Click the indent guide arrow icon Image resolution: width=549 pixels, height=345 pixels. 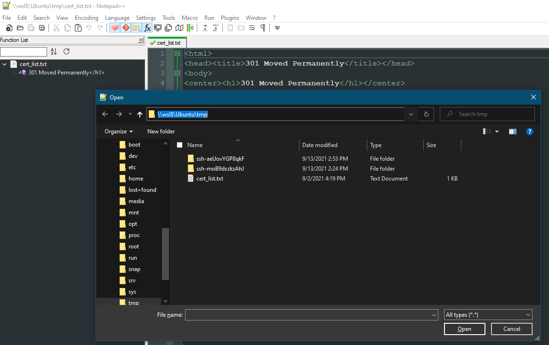pos(205,28)
